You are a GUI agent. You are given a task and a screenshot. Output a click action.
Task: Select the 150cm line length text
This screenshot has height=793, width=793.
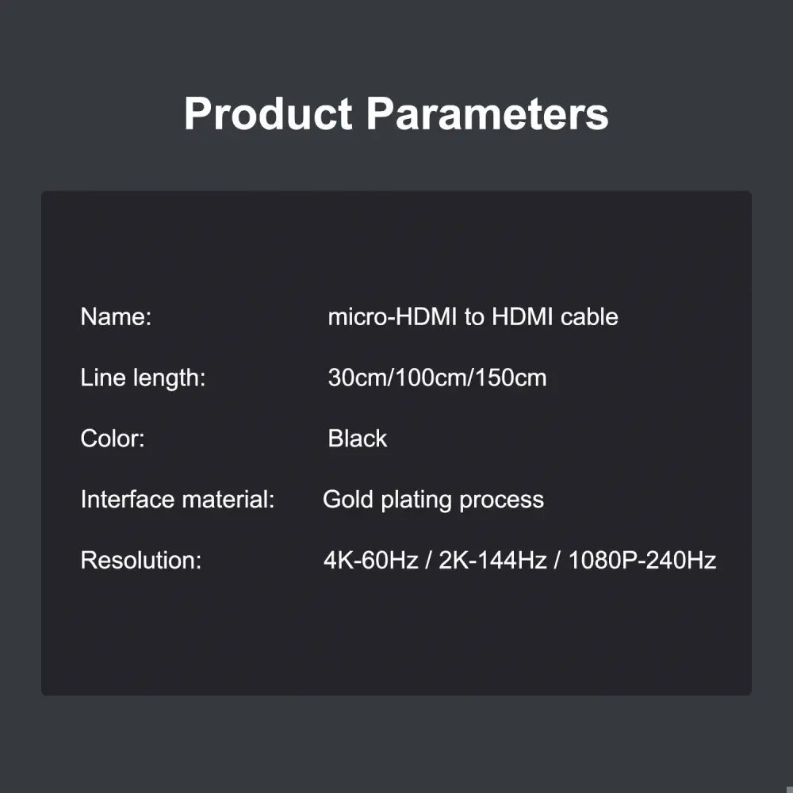(x=511, y=377)
